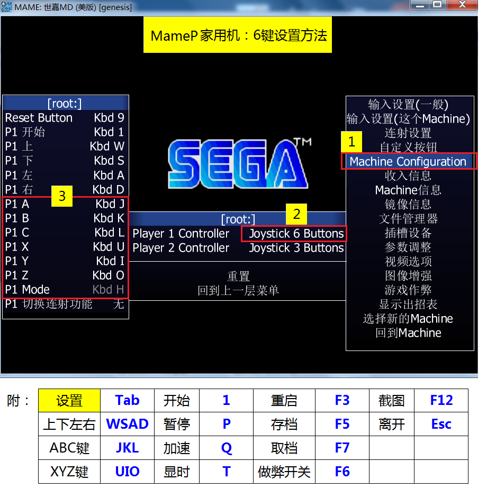Image resolution: width=496 pixels, height=489 pixels.
Task: Click the MameP 家用机 title banner
Action: [238, 35]
